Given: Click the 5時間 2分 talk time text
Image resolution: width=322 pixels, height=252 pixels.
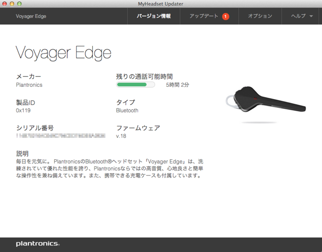Looking at the screenshot, I should (178, 85).
